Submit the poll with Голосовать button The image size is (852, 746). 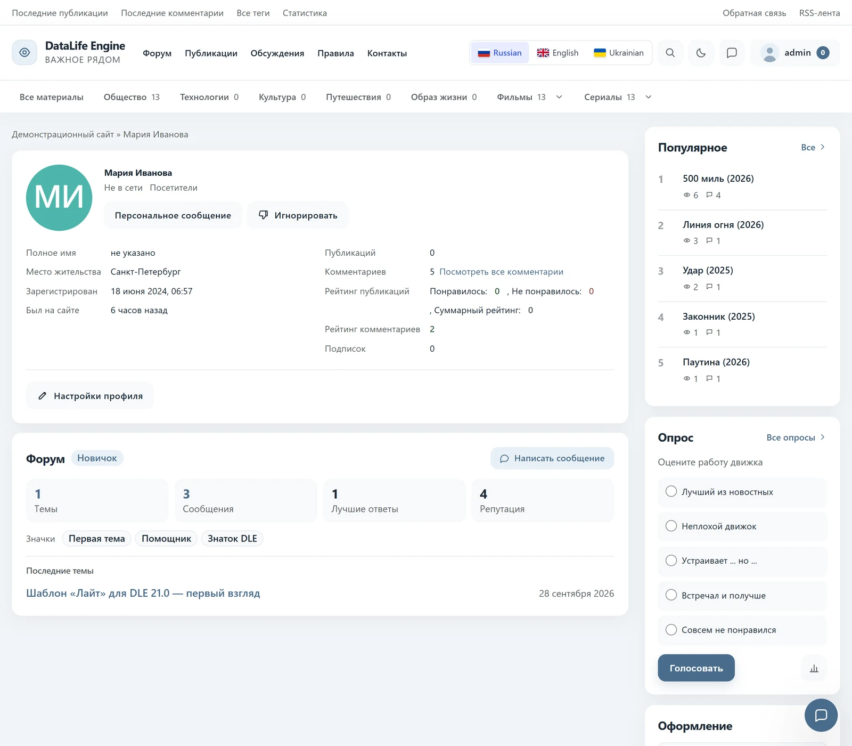point(696,668)
